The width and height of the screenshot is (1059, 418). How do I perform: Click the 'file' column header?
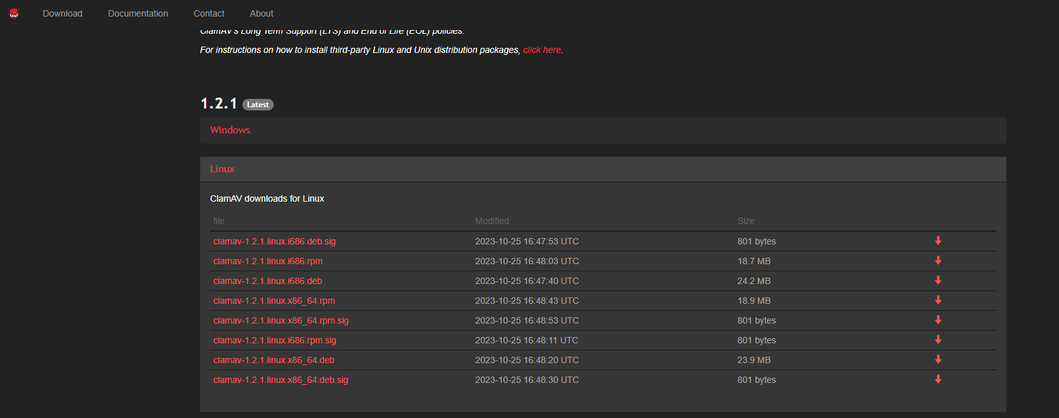tap(219, 221)
